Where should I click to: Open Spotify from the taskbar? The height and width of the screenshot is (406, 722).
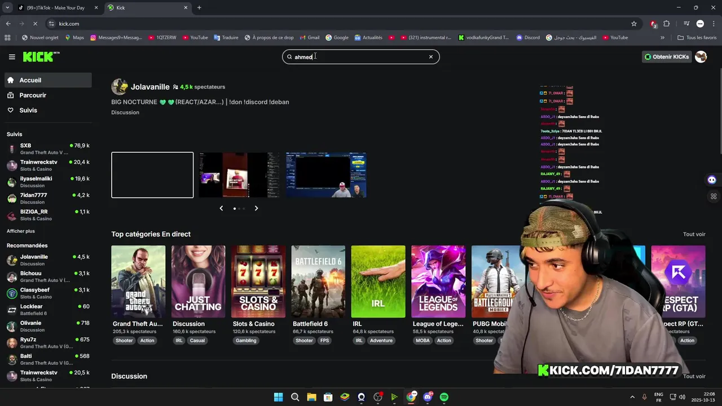point(444,397)
